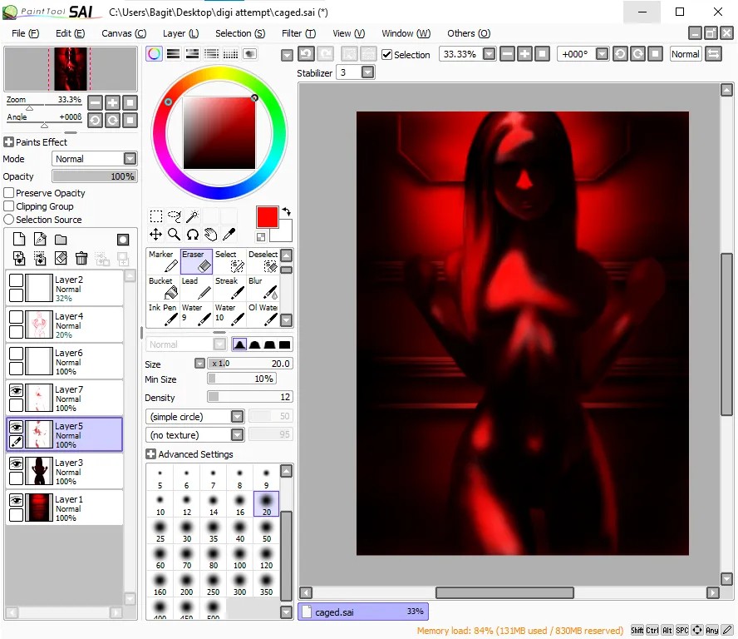Image resolution: width=738 pixels, height=639 pixels.
Task: Adjust the brush Density slider
Action: coord(250,397)
